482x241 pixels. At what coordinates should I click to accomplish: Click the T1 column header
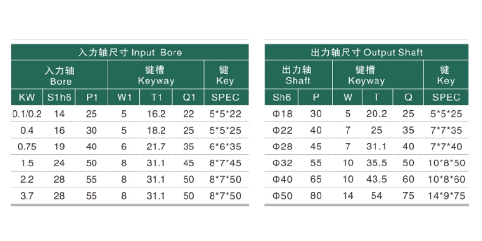point(156,97)
